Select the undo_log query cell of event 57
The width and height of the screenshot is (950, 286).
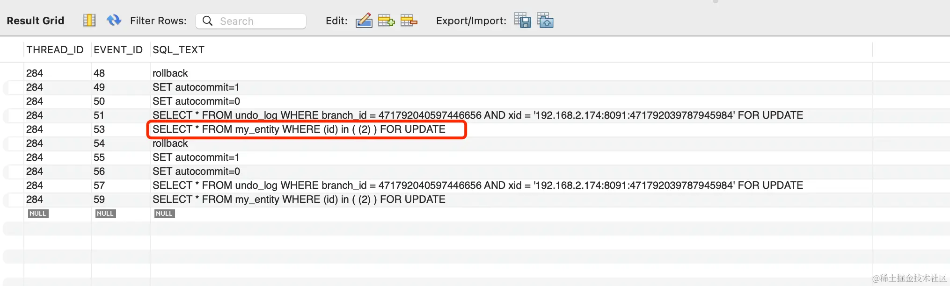[512, 186]
